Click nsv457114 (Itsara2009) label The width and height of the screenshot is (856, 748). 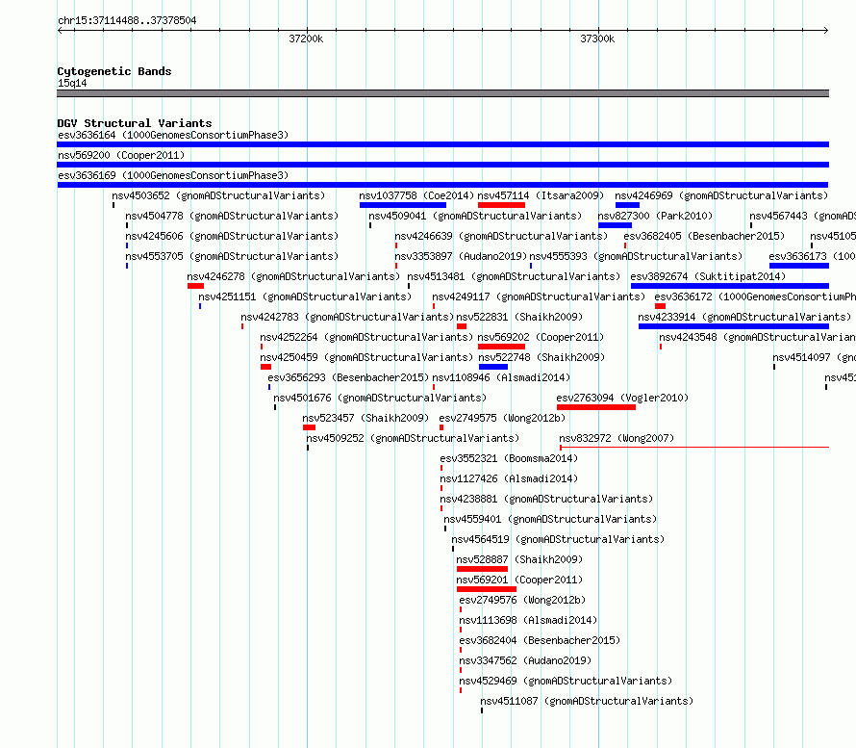541,195
